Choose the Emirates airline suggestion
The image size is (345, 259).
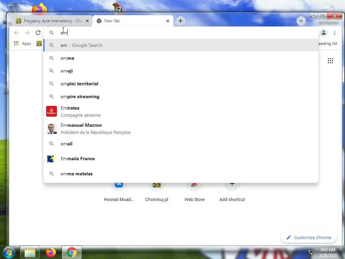tap(181, 111)
